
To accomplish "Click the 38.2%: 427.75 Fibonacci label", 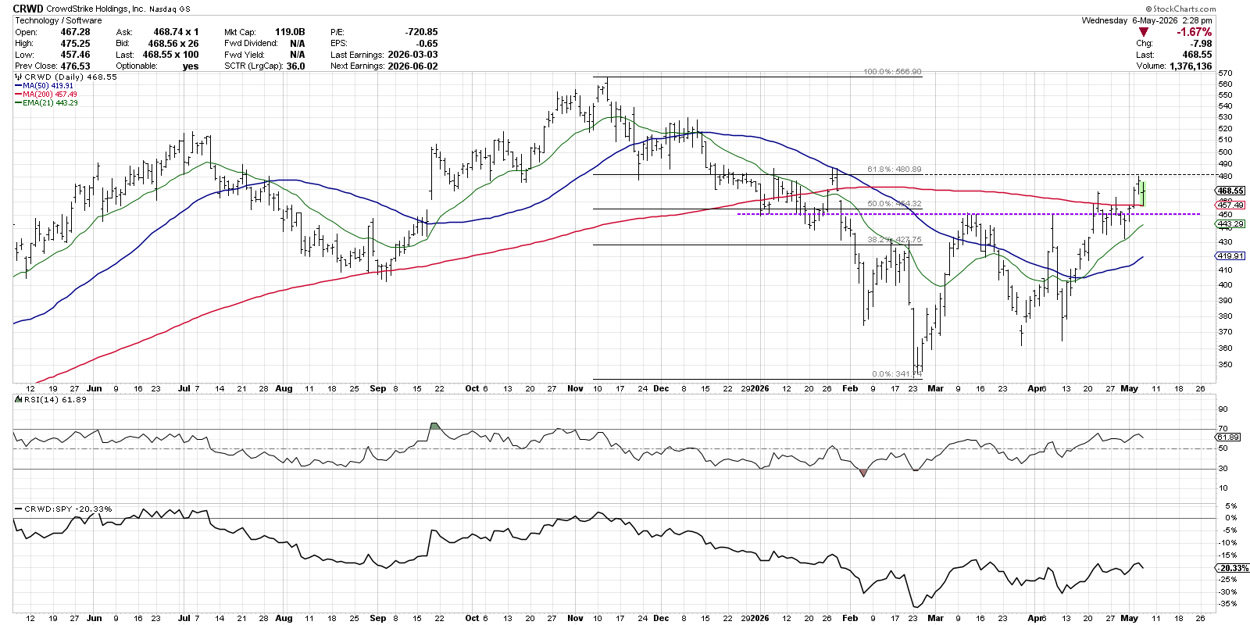I will click(895, 240).
